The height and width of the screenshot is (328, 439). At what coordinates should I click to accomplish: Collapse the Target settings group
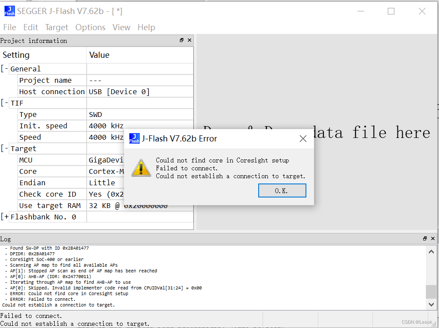pos(4,148)
